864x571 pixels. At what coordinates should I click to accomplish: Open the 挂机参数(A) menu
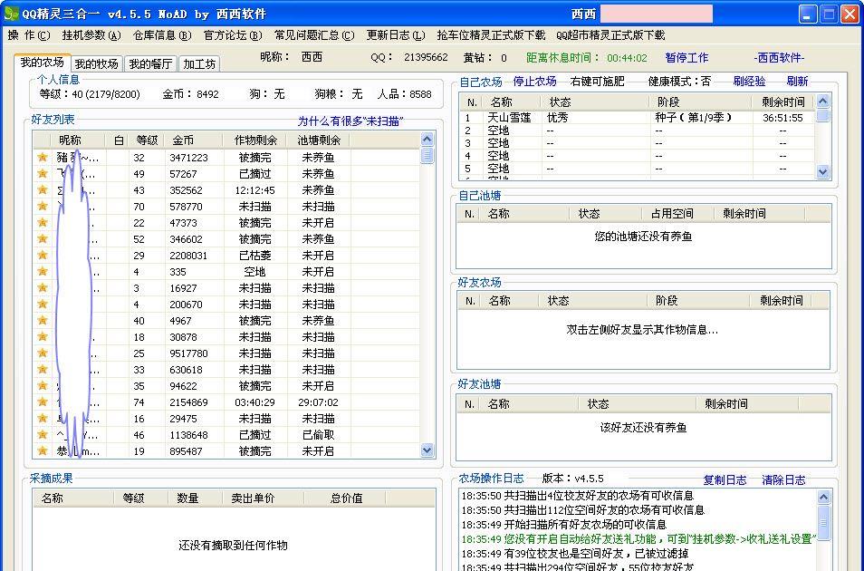(91, 35)
